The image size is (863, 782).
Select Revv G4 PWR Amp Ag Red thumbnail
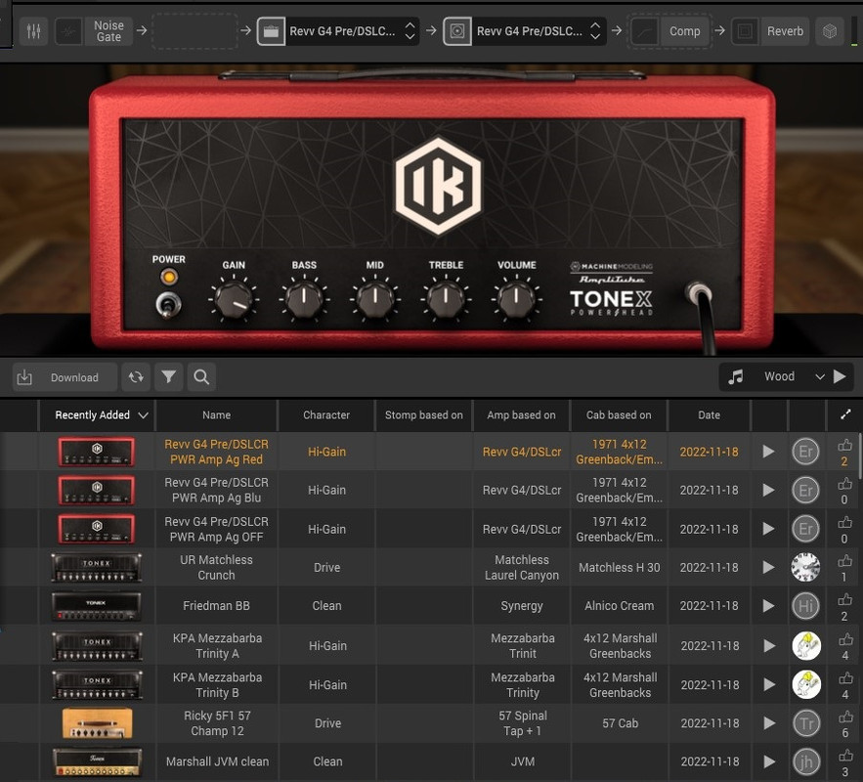[x=97, y=452]
